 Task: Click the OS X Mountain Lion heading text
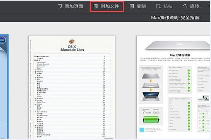click(72, 48)
